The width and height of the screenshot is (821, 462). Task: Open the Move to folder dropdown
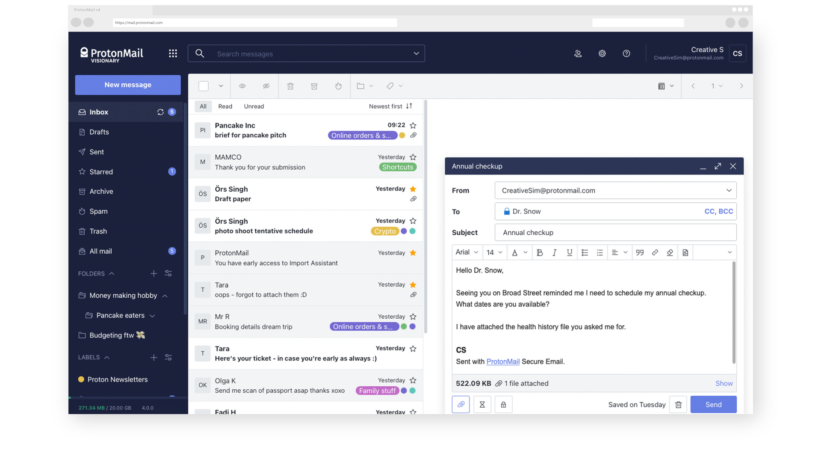coord(365,86)
